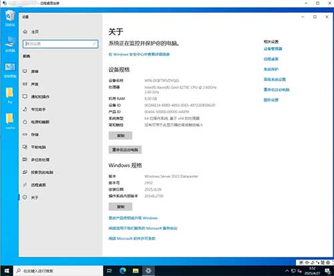
Task: Click 中 Chinese mode in IME bar
Action: pyautogui.click(x=307, y=263)
